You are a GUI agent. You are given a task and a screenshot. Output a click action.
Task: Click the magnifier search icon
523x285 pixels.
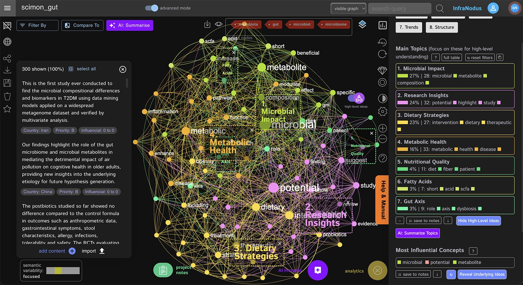(440, 8)
